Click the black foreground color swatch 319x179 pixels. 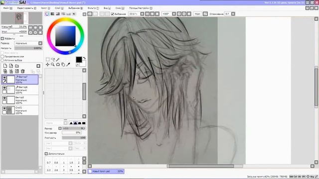(x=79, y=60)
